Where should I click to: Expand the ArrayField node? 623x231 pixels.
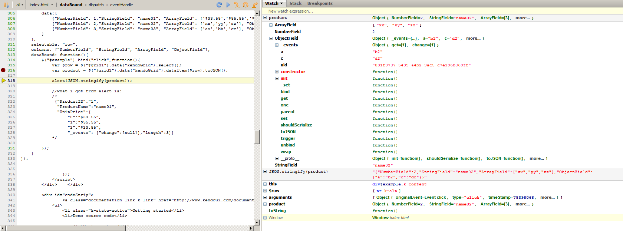271,25
